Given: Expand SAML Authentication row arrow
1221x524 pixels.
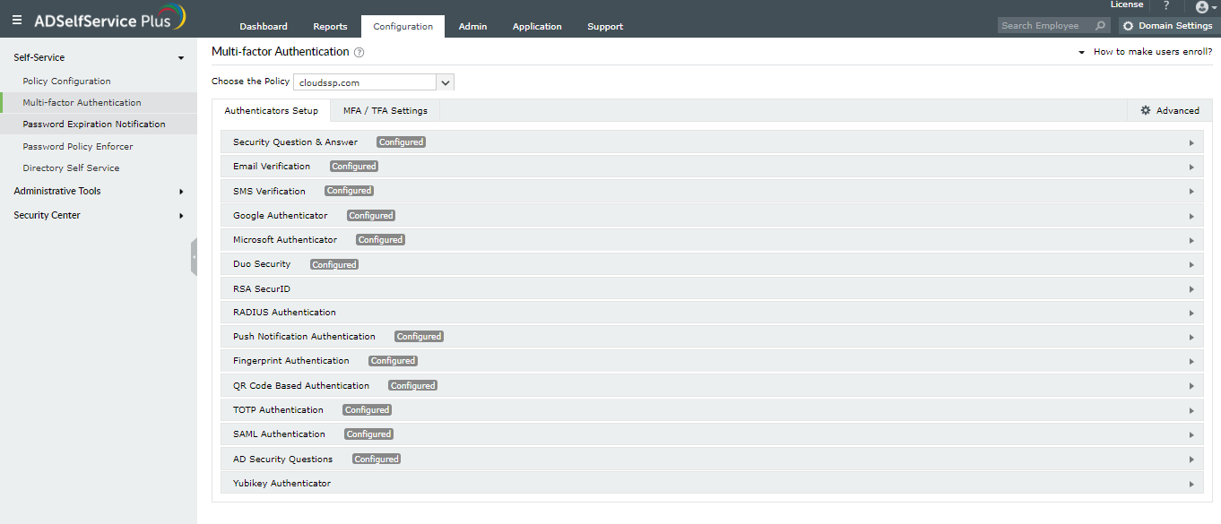Looking at the screenshot, I should [1191, 434].
